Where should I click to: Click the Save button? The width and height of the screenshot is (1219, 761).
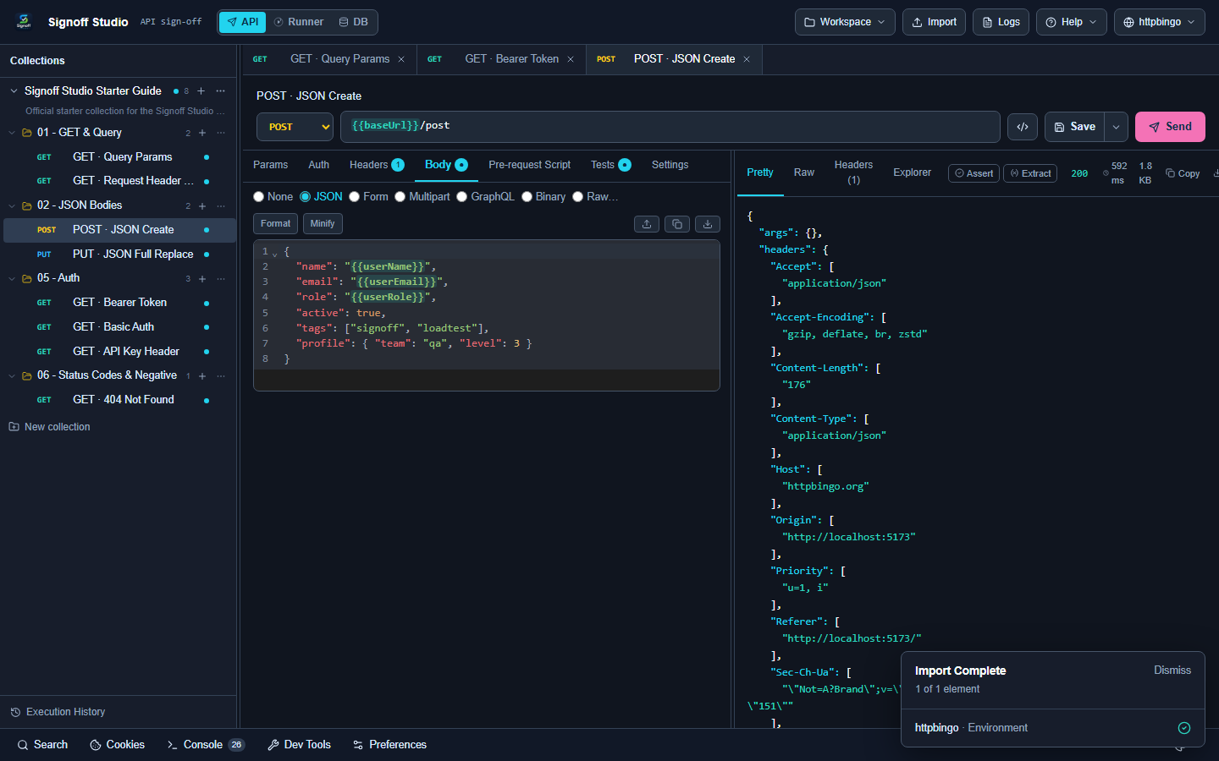pos(1075,127)
